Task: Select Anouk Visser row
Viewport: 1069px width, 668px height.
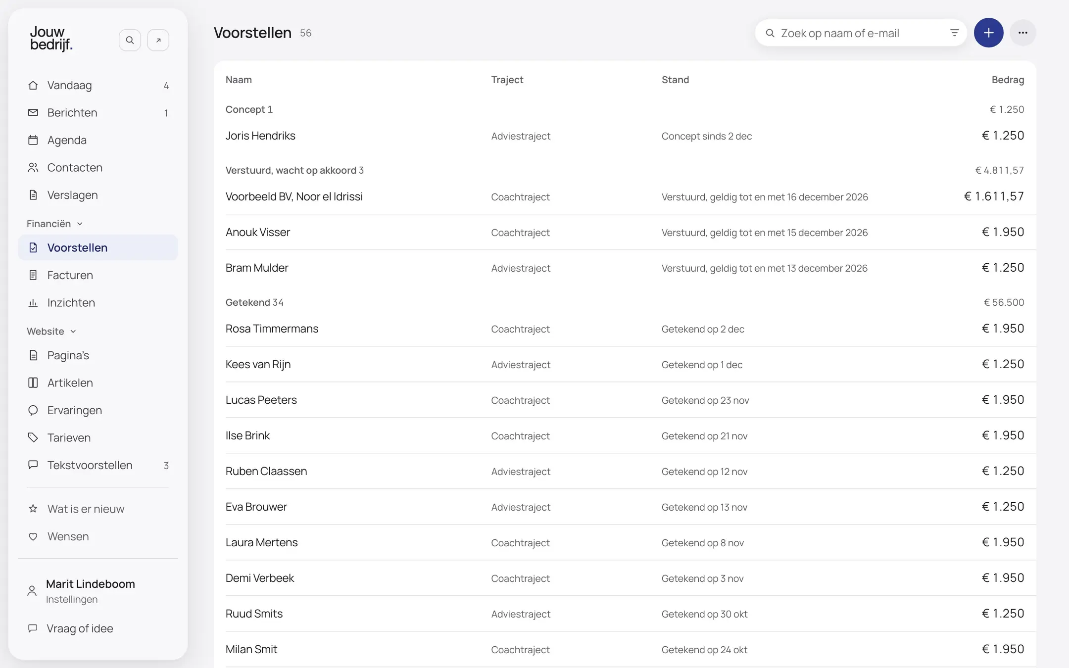Action: pyautogui.click(x=625, y=232)
